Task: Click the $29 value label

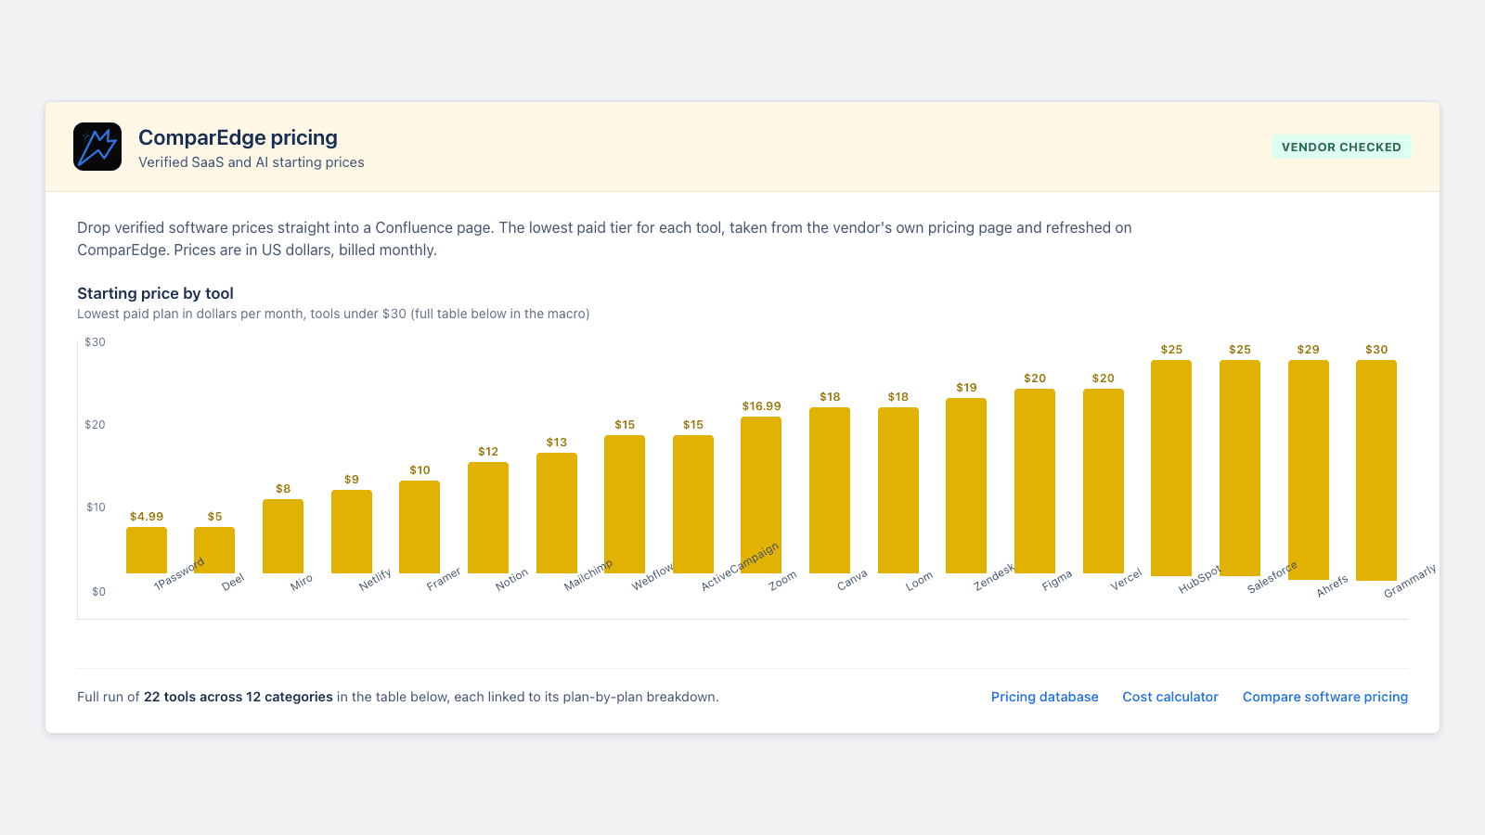Action: click(1309, 350)
